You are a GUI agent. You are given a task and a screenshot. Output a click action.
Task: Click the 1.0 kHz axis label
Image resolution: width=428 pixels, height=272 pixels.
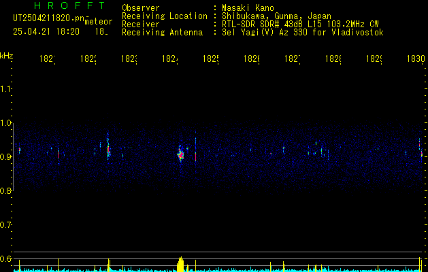(x=5, y=123)
